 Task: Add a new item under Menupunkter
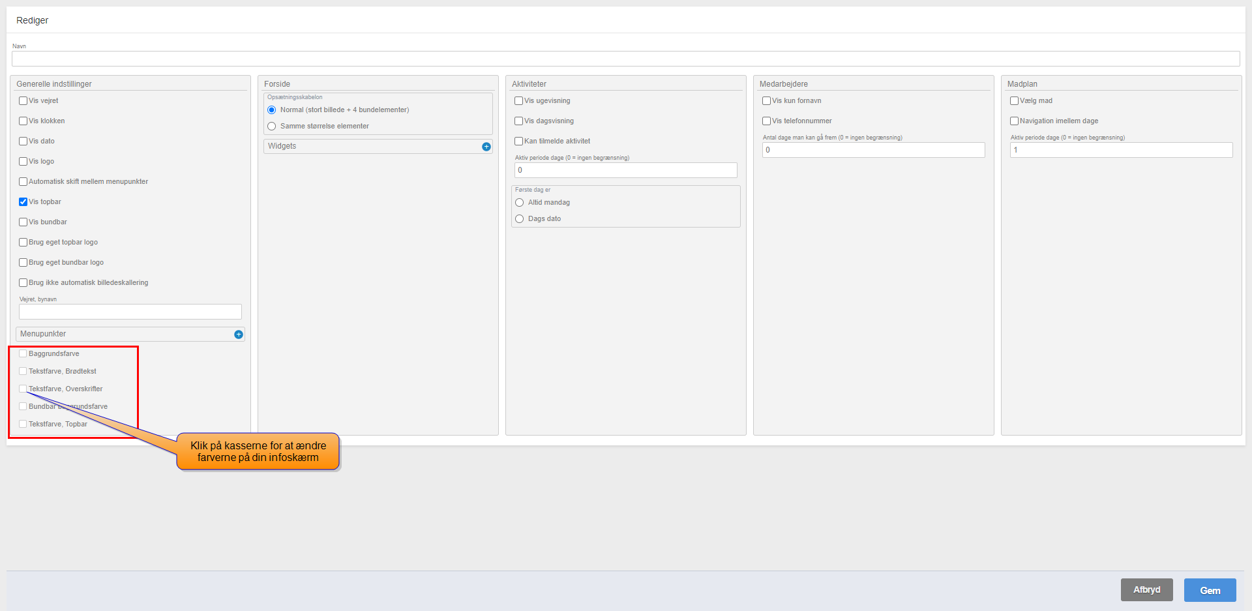coord(239,335)
